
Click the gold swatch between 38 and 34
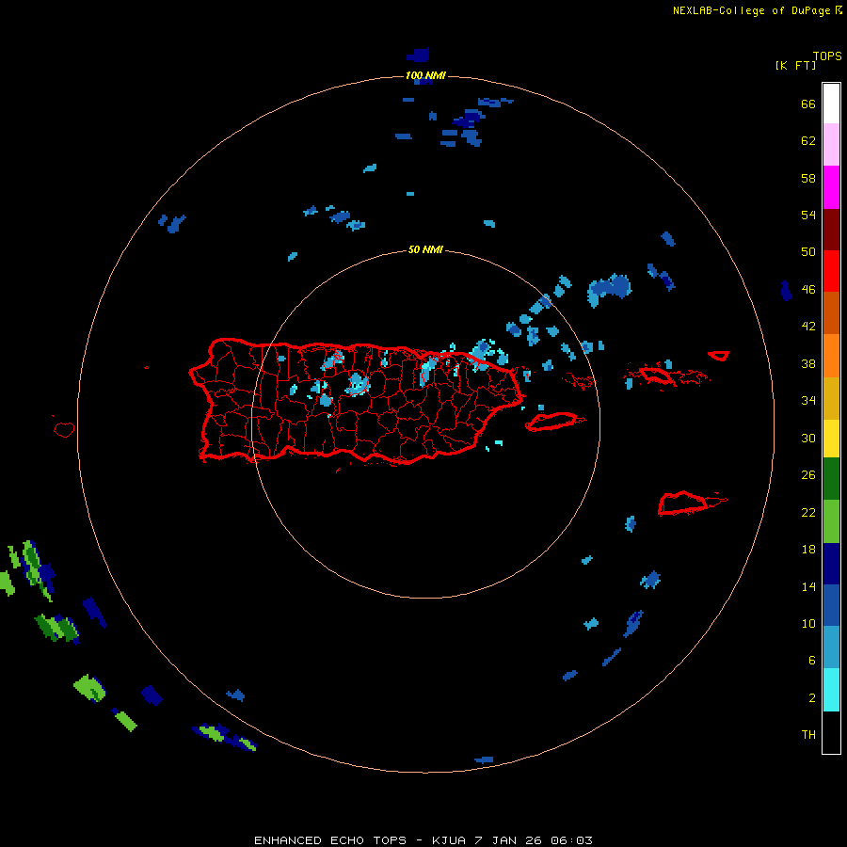tap(831, 398)
